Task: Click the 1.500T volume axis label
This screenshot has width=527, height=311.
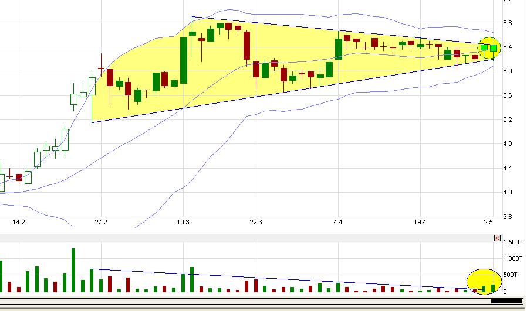Action: pyautogui.click(x=512, y=242)
